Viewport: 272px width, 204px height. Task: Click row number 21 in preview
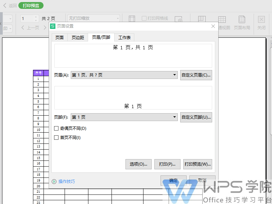pyautogui.click(x=38, y=192)
